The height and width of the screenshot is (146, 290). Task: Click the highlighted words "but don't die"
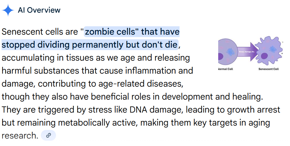pos(151,45)
